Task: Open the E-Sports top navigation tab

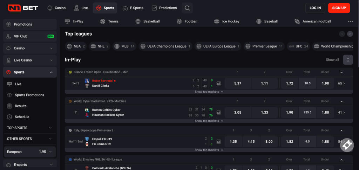Action: (x=133, y=8)
